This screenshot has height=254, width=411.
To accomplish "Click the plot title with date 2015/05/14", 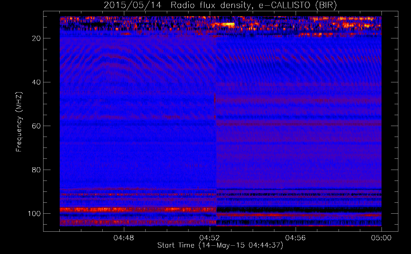I will coord(220,5).
